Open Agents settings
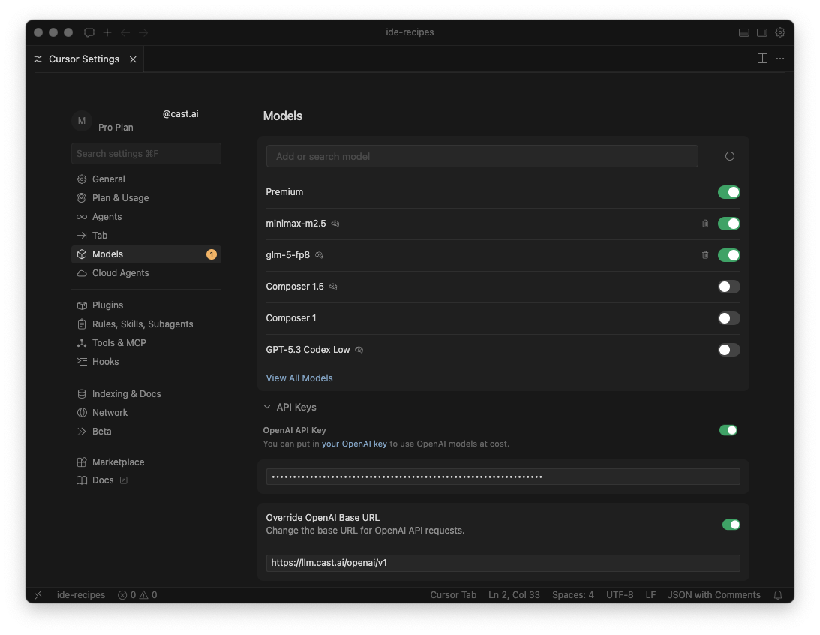Image resolution: width=820 pixels, height=635 pixels. tap(146, 217)
